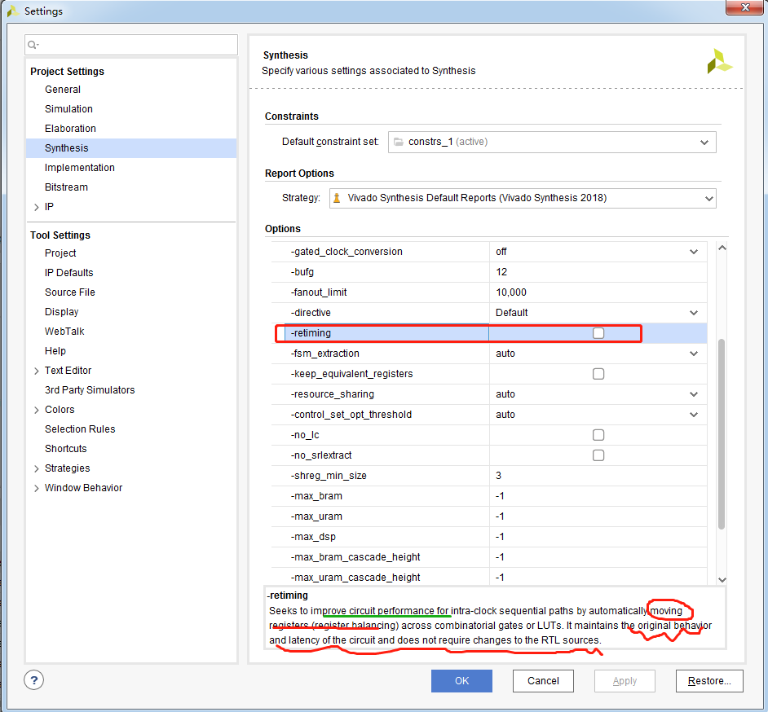This screenshot has height=712, width=768.
Task: Close the Settings dialog window
Action: click(744, 7)
